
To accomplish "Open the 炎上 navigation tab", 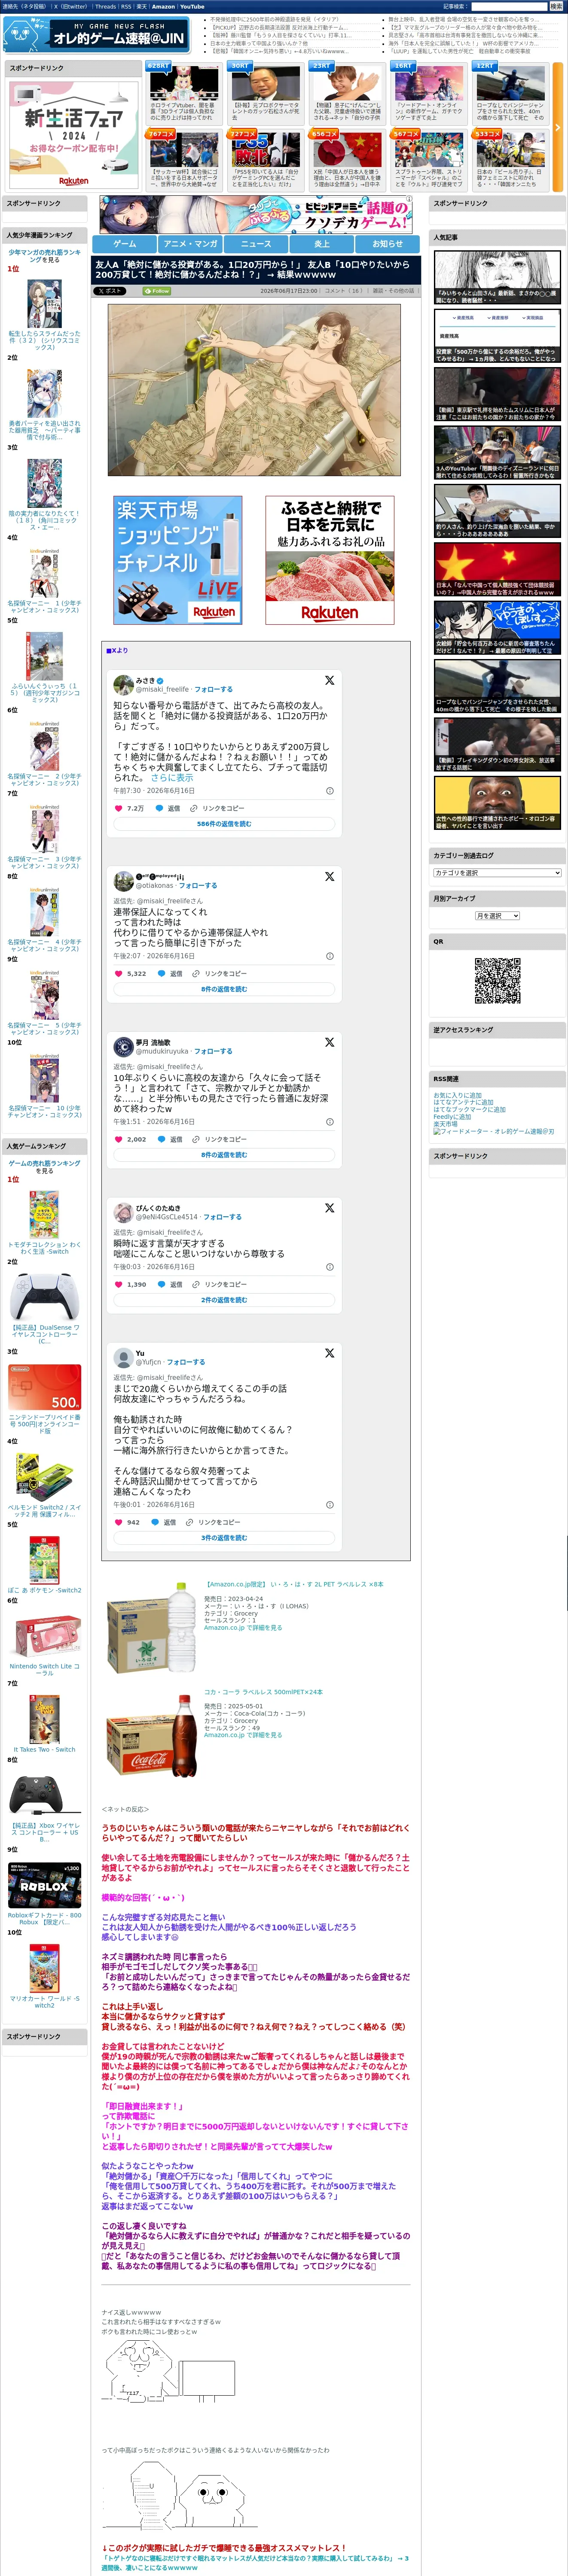I will [322, 244].
